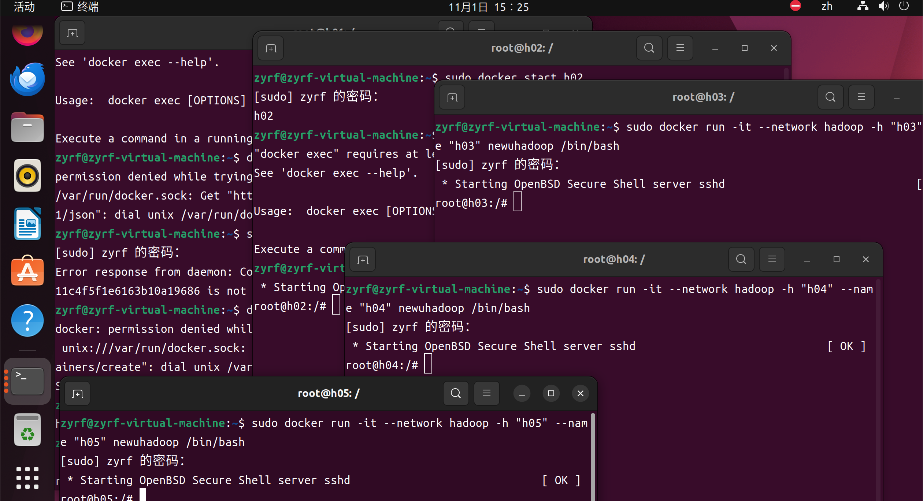
Task: Open search in root@h05 terminal
Action: (456, 393)
